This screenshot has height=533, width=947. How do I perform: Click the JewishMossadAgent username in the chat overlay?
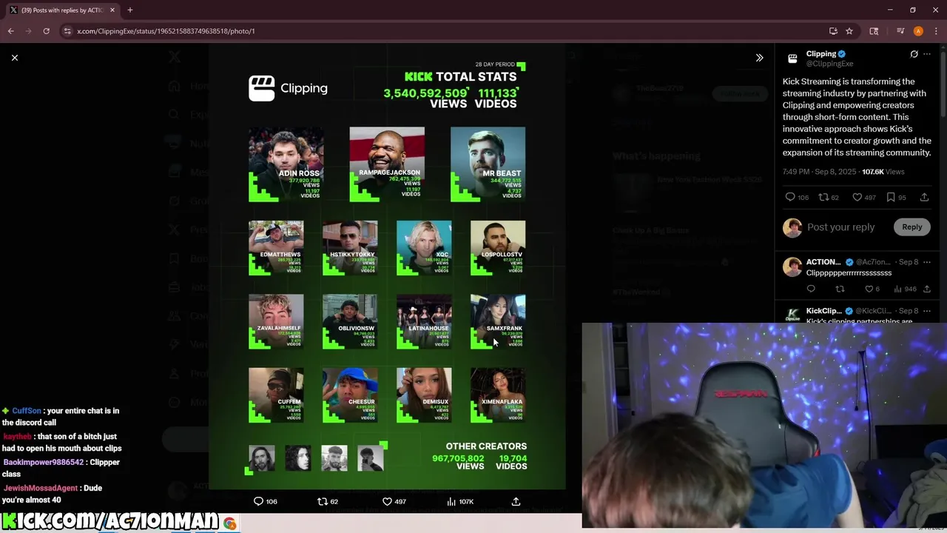pos(41,489)
